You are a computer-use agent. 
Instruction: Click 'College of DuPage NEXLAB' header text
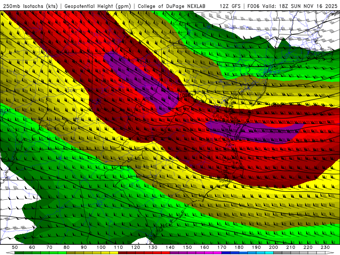point(172,6)
